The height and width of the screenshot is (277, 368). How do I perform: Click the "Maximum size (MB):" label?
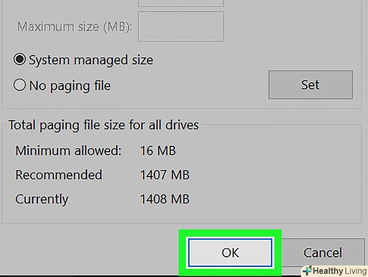[75, 26]
